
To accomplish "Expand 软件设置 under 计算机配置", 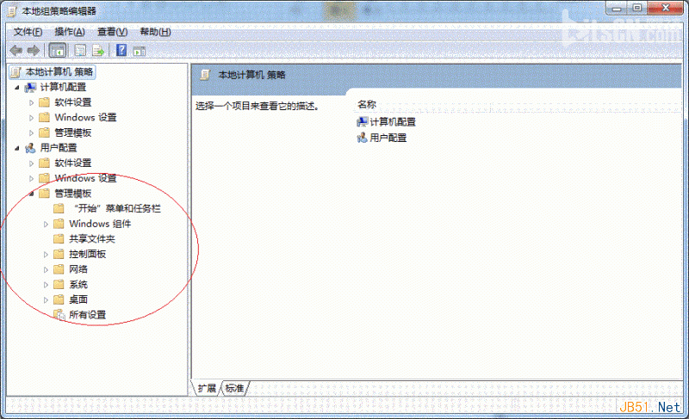I will (x=31, y=102).
